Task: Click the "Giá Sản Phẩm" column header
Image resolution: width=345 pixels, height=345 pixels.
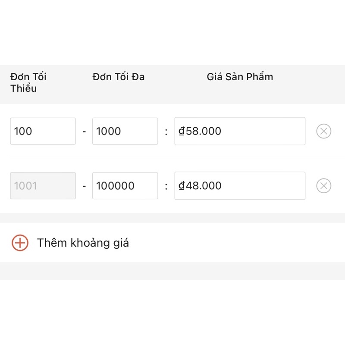Action: point(240,77)
